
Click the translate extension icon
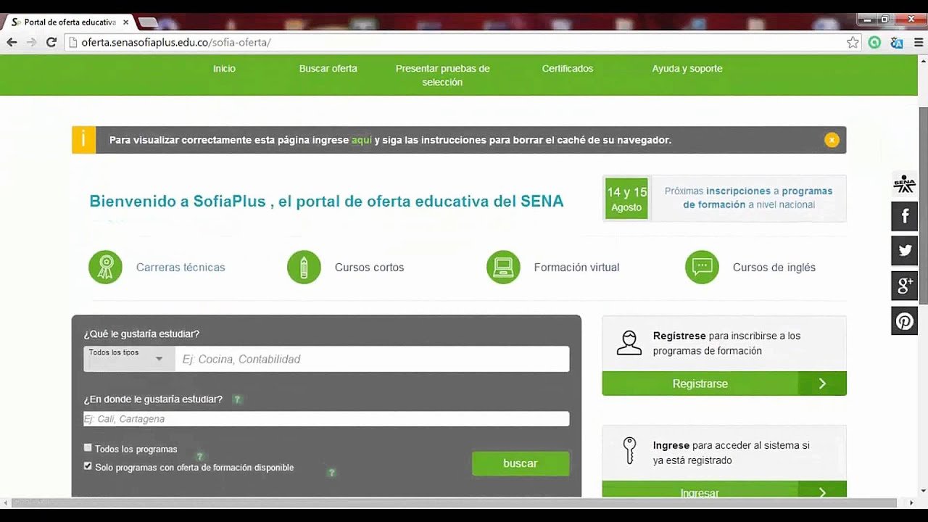tap(897, 43)
